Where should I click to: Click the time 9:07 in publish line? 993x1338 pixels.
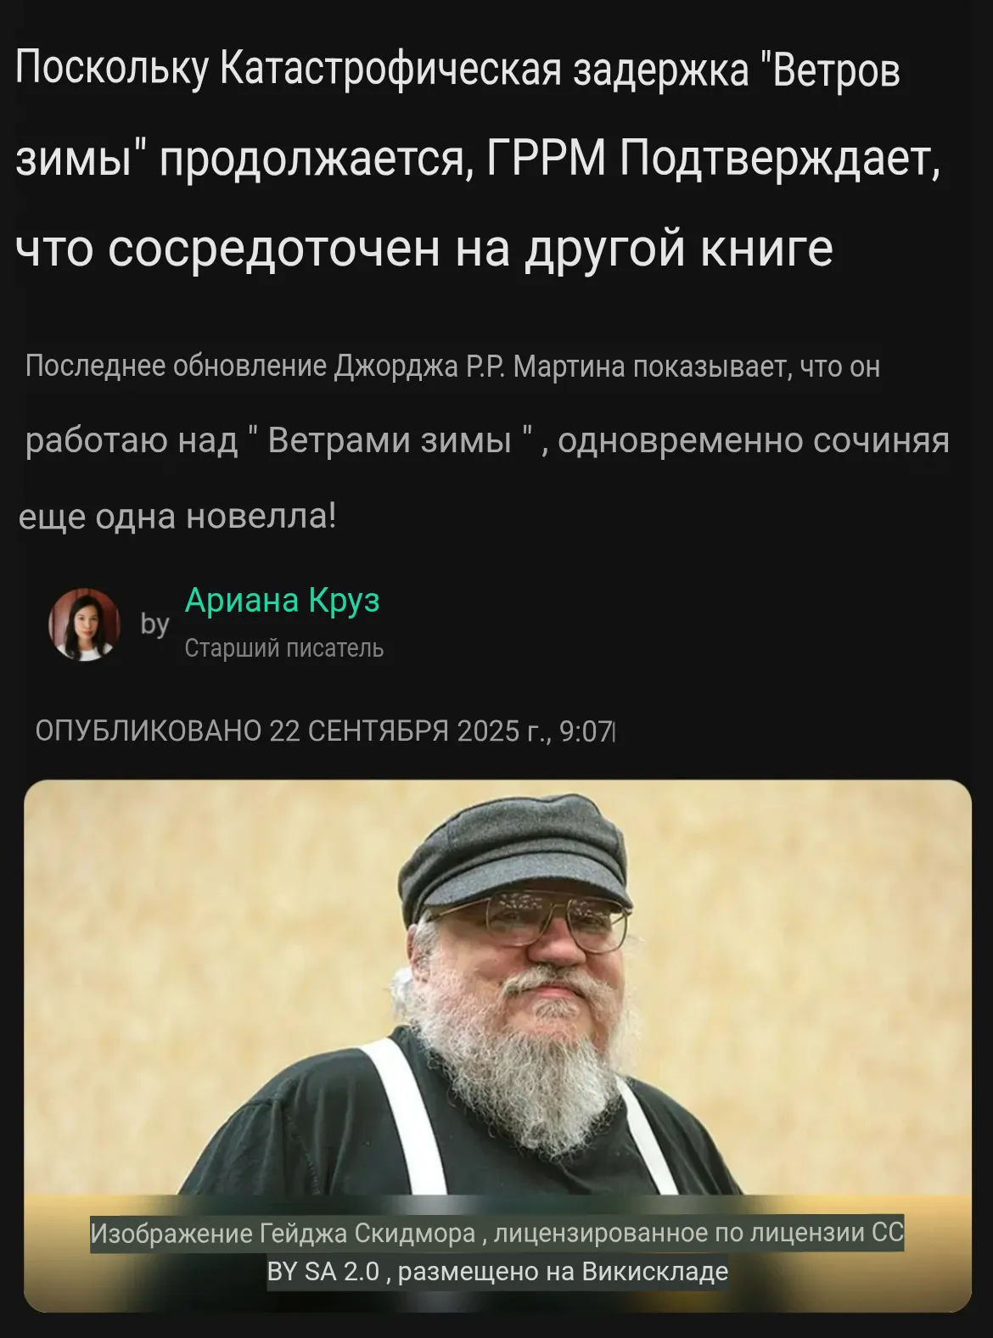click(586, 731)
